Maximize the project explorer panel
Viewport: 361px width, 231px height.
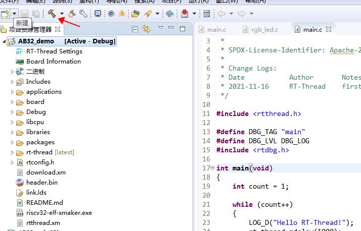coord(183,29)
